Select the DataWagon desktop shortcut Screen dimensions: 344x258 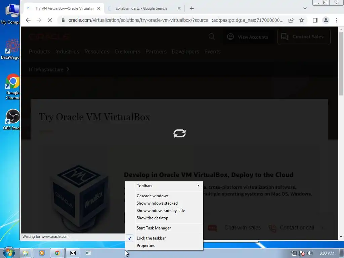[10, 49]
